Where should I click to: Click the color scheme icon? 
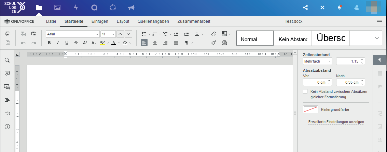pos(224,34)
